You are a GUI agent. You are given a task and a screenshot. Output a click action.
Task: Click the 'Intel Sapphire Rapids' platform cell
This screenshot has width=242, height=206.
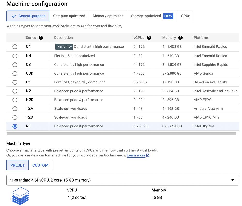click(211, 65)
